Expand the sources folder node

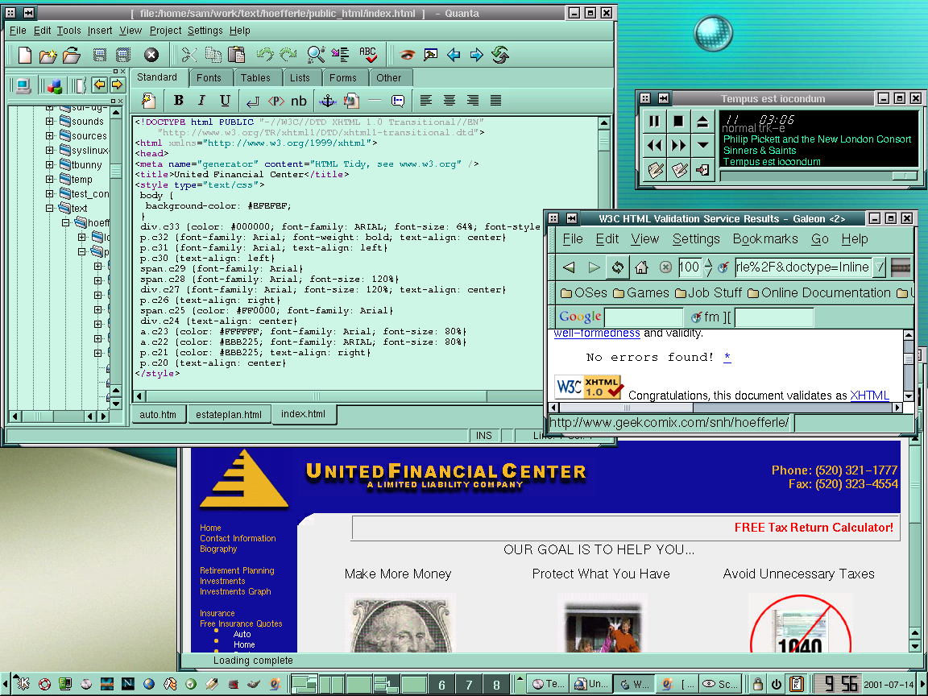point(50,135)
